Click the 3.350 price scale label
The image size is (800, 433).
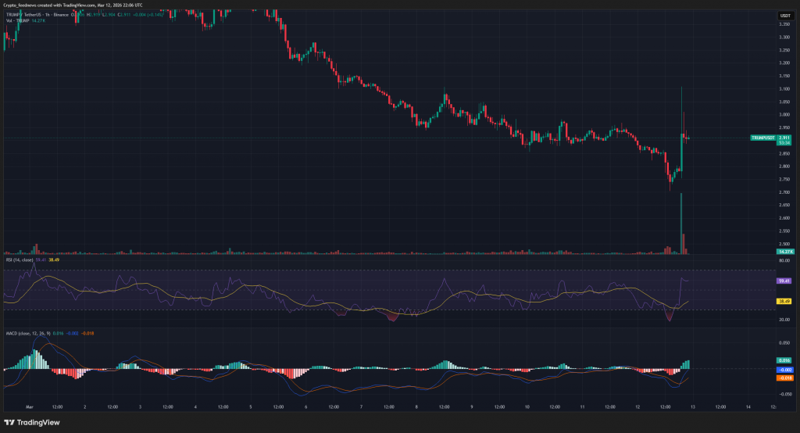pos(784,24)
